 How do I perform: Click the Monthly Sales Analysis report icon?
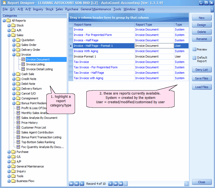[x=18, y=113]
